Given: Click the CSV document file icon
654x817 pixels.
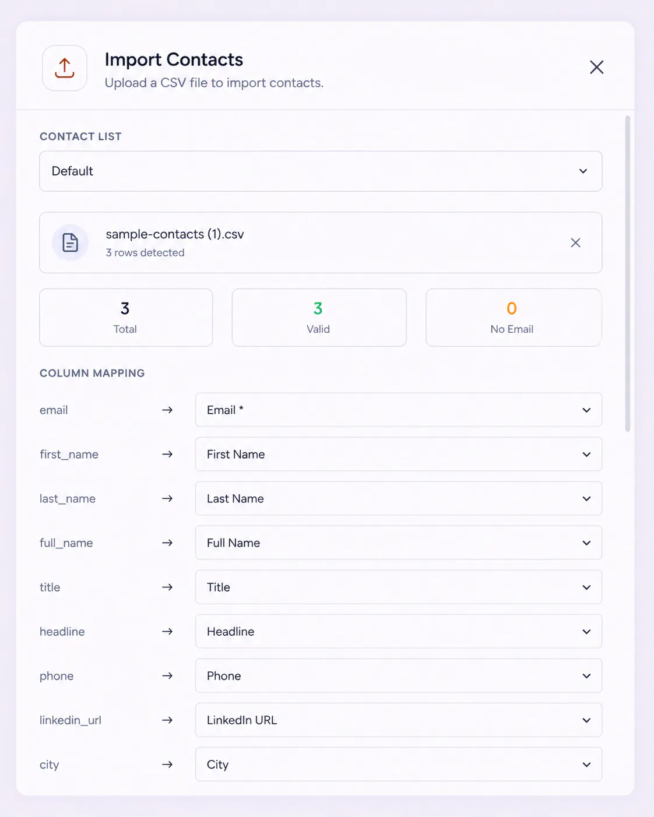Looking at the screenshot, I should pyautogui.click(x=70, y=242).
